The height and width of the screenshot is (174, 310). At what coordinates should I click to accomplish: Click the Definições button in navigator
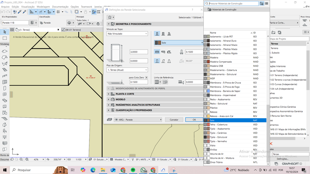pos(282,159)
